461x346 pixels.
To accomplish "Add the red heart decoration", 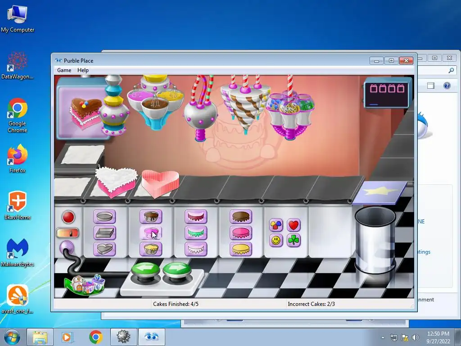I will click(294, 225).
